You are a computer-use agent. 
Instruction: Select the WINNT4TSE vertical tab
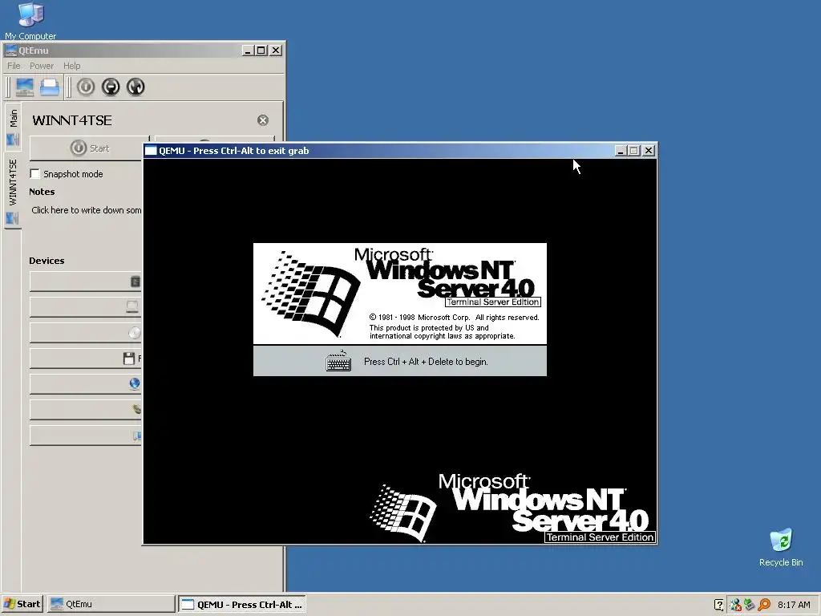pyautogui.click(x=13, y=189)
